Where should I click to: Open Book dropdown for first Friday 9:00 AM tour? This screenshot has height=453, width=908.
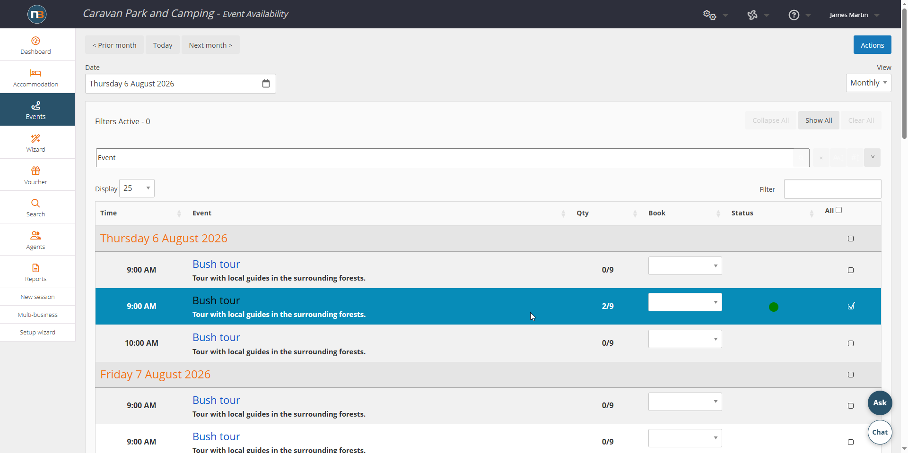(x=685, y=402)
